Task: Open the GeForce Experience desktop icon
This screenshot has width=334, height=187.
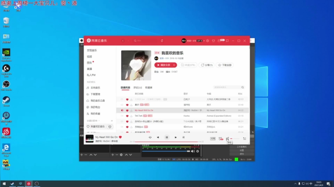Action: tap(6, 55)
